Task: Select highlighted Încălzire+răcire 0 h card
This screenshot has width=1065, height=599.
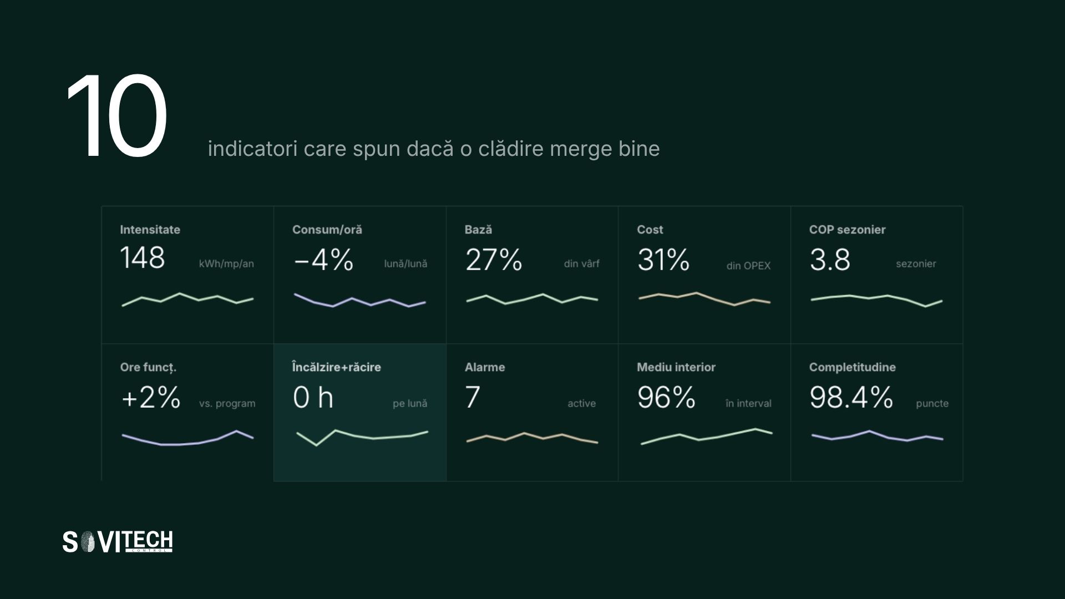Action: point(360,413)
